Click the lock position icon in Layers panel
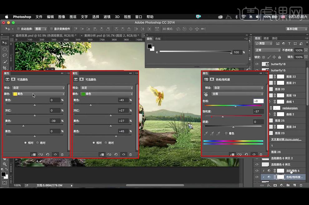Image resolution: width=309 pixels, height=205 pixels. [x=274, y=57]
